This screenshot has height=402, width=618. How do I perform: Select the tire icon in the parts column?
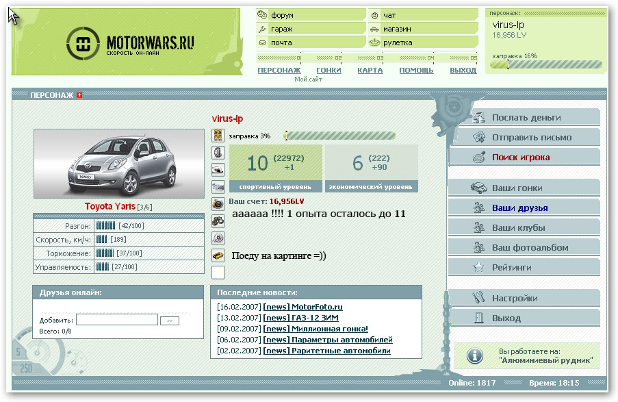[x=218, y=152]
